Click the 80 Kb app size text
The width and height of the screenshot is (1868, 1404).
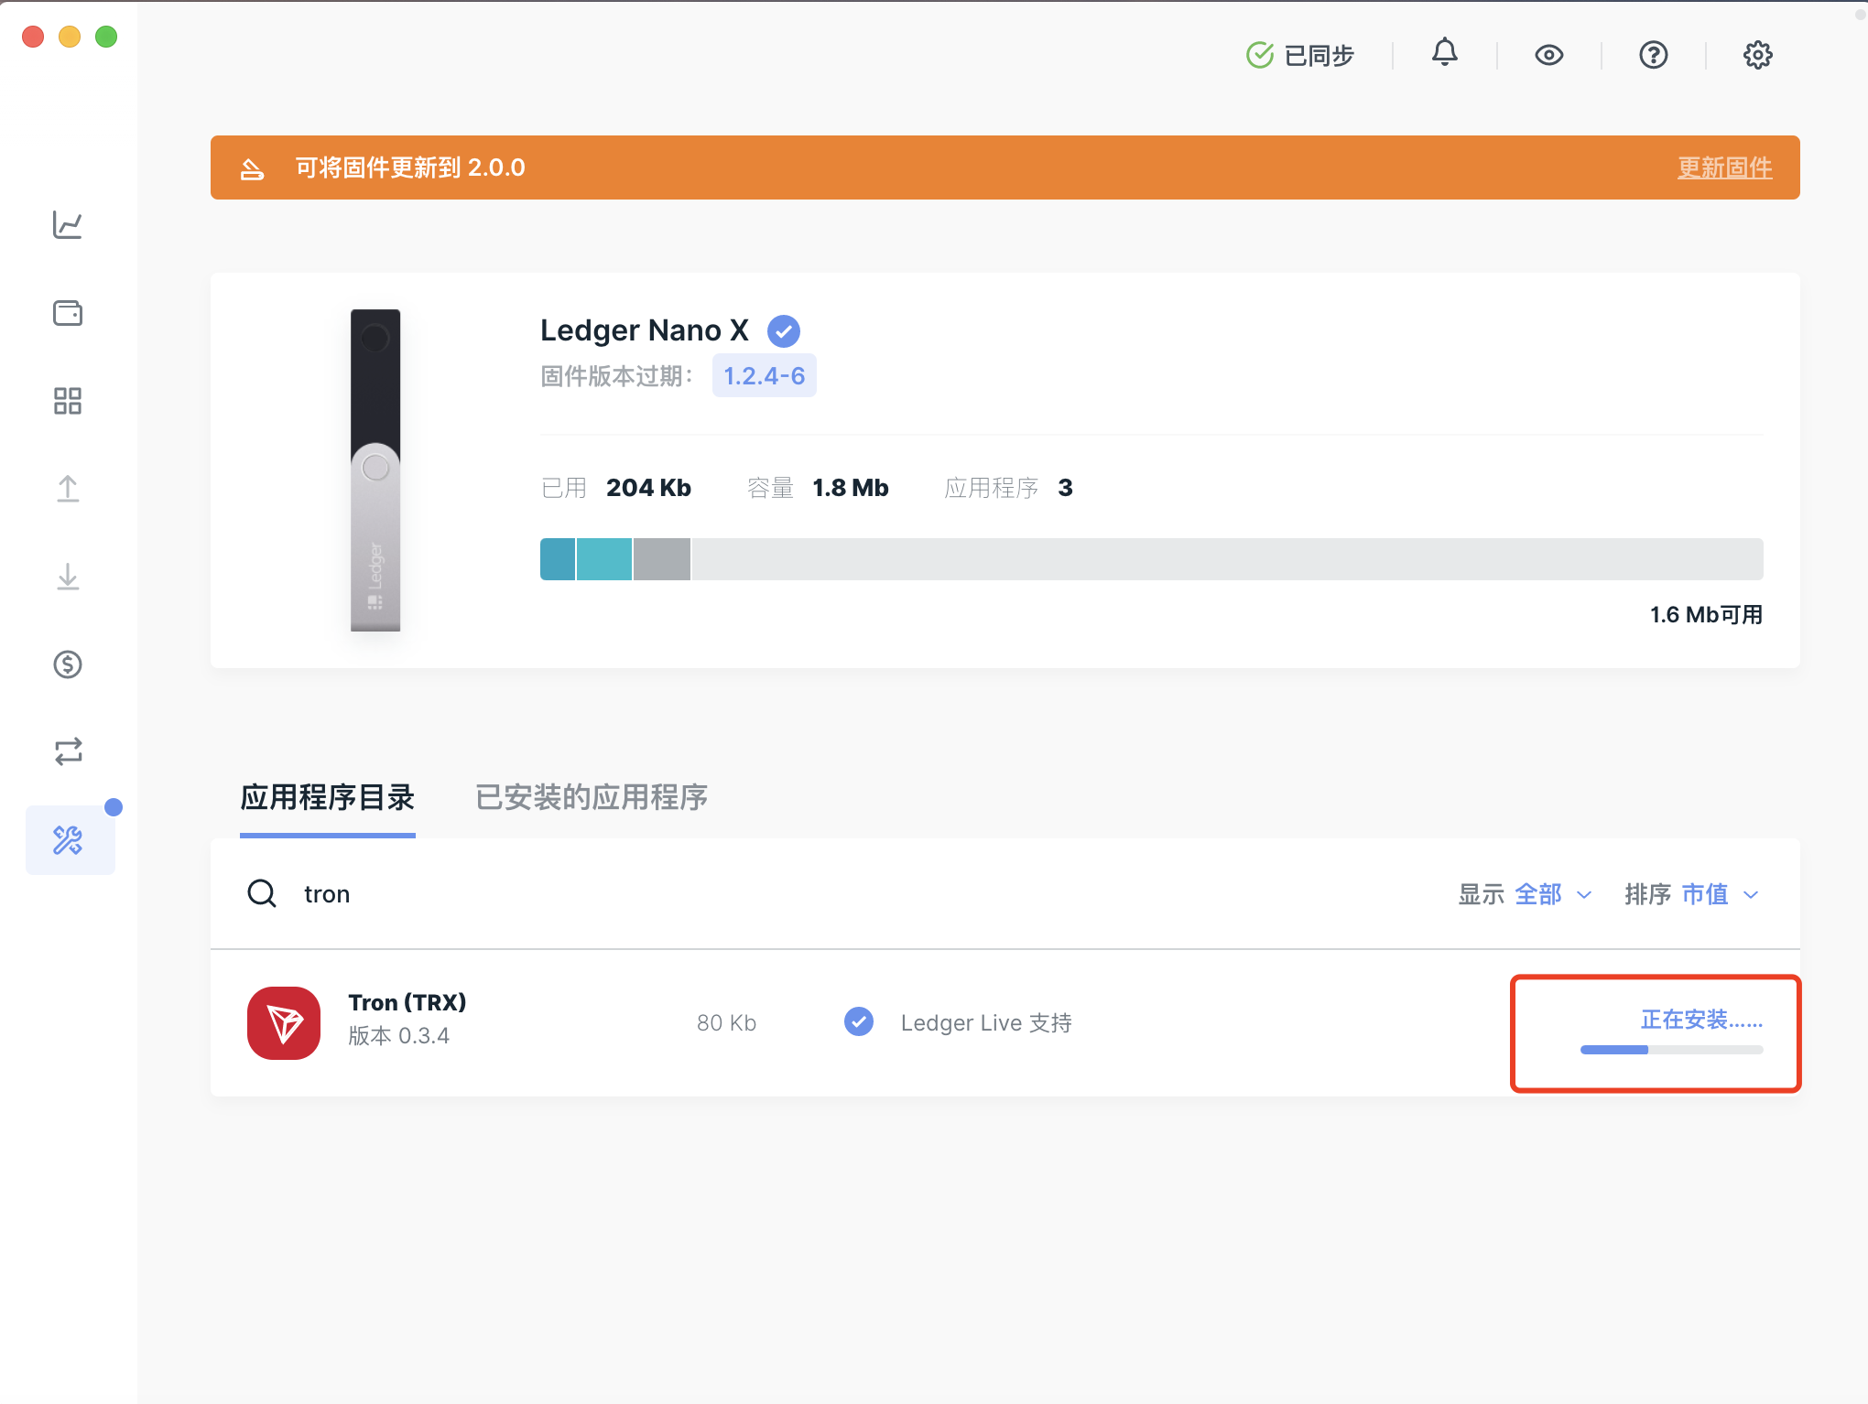point(726,1023)
